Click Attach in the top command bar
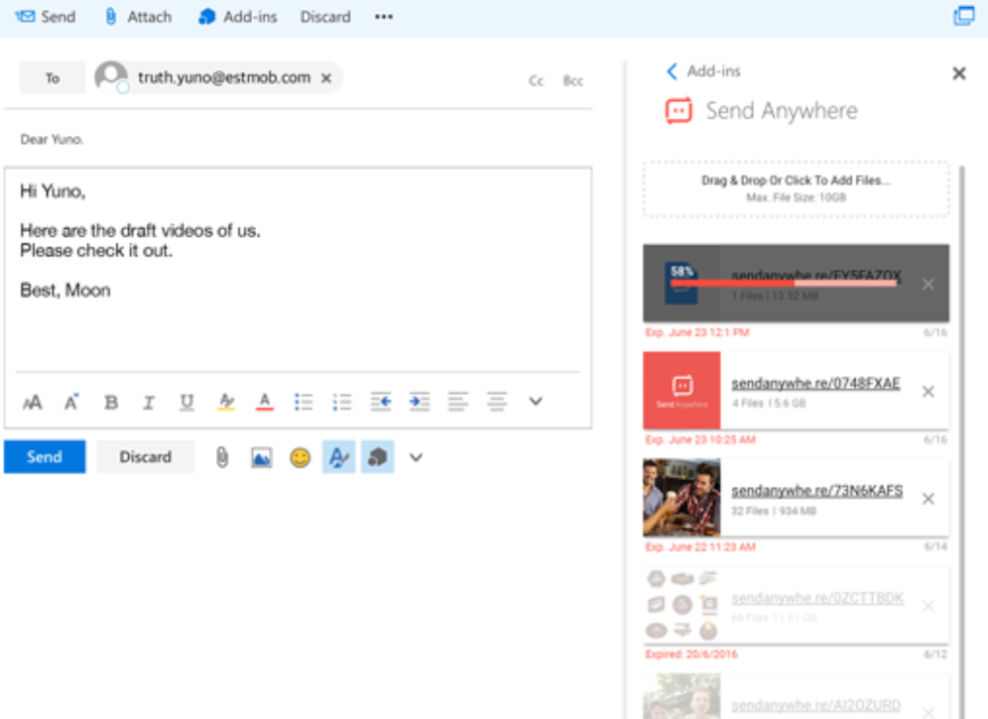This screenshot has width=988, height=719. coord(137,17)
